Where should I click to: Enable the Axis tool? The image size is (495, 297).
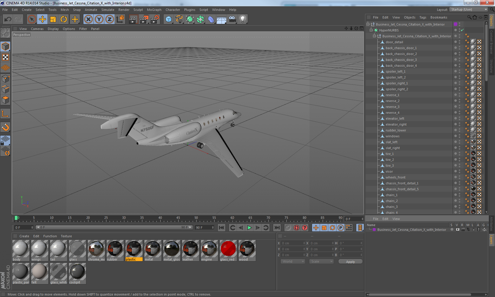point(5,114)
